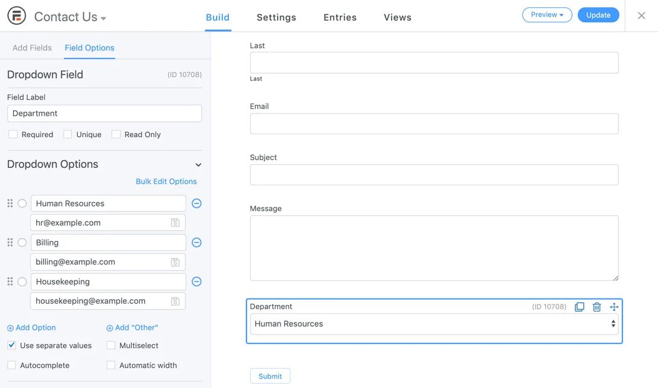Open the Preview dropdown button
This screenshot has width=658, height=388.
(x=547, y=15)
